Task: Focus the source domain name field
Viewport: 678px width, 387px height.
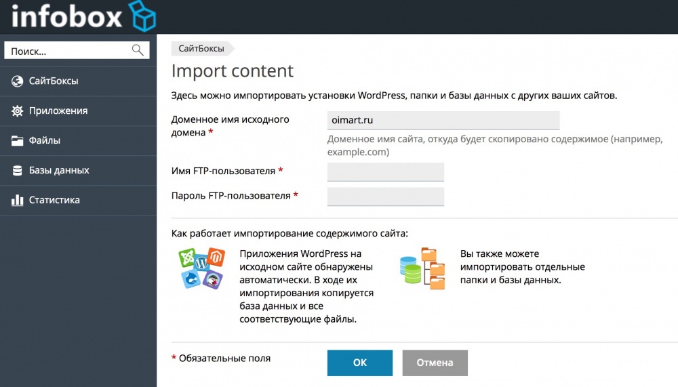Action: pos(443,121)
